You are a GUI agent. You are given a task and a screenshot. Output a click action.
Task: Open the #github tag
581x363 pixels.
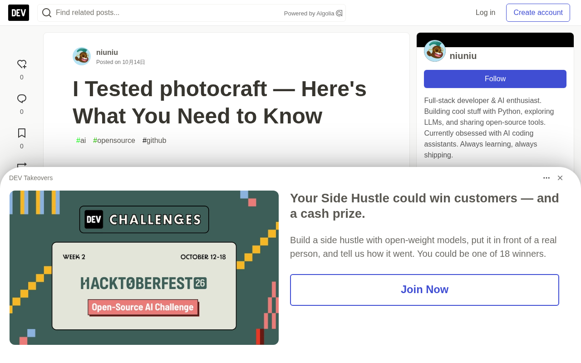(154, 141)
